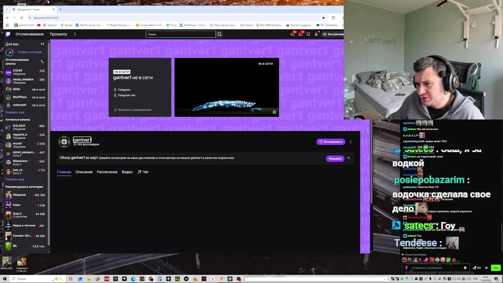Click the Отправить сообщение chat input
The image size is (503, 283).
tap(435, 268)
